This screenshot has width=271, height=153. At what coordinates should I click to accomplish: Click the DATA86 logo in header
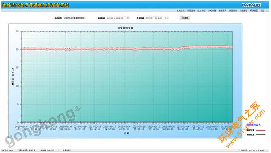pos(252,5)
